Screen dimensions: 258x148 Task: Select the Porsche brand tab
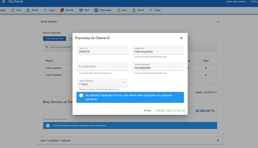67,10
